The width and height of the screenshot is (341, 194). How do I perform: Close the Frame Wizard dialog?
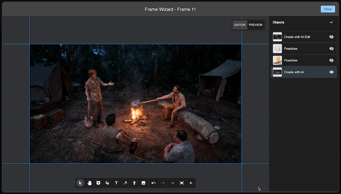click(x=328, y=9)
